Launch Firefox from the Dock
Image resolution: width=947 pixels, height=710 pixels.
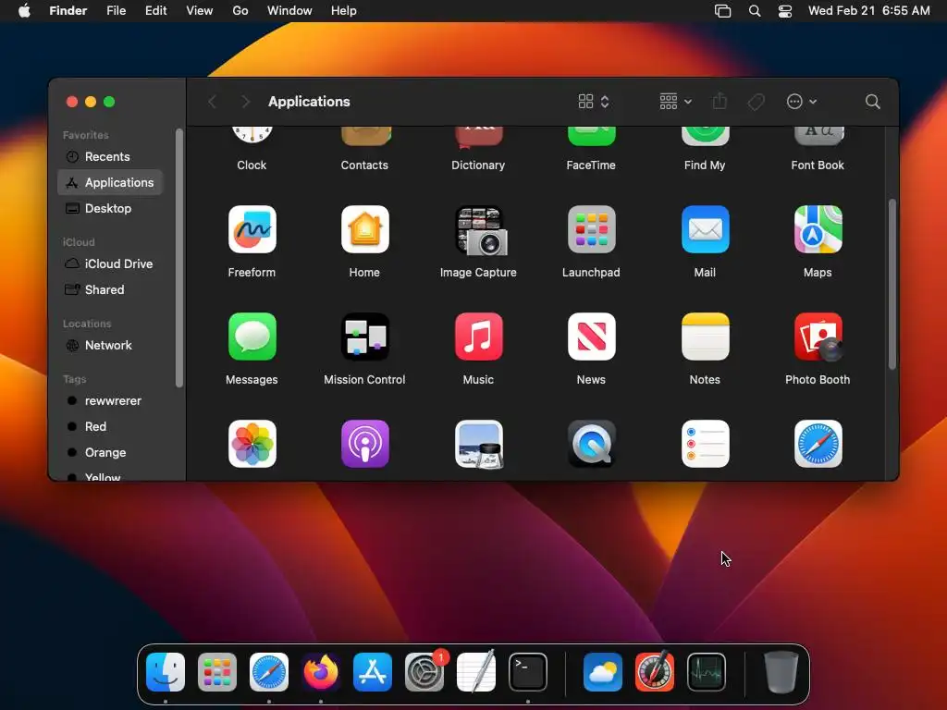pos(321,671)
